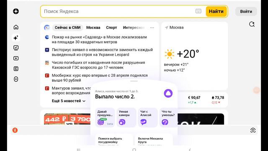Click the red Yandex 'Я' icon
The height and width of the screenshot is (151, 268).
click(15, 130)
